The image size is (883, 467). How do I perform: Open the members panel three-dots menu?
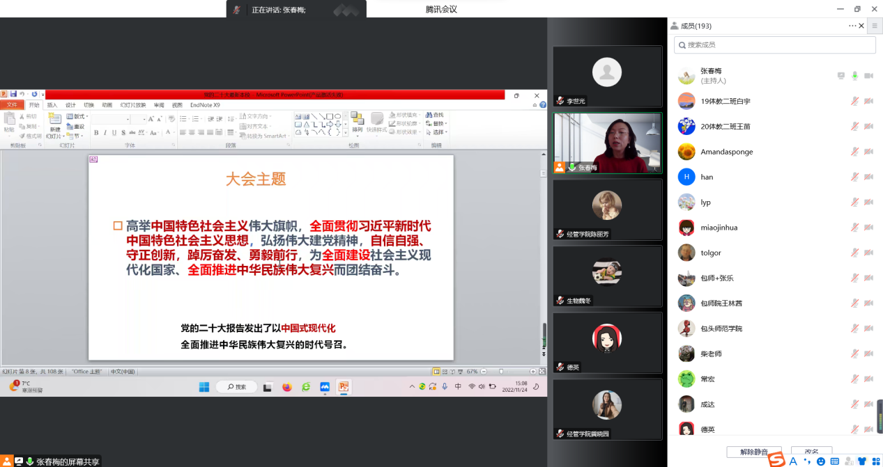[x=852, y=26]
